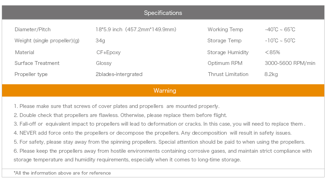The width and height of the screenshot is (326, 185).
Task: Select the 34g weight value
Action: (100, 41)
